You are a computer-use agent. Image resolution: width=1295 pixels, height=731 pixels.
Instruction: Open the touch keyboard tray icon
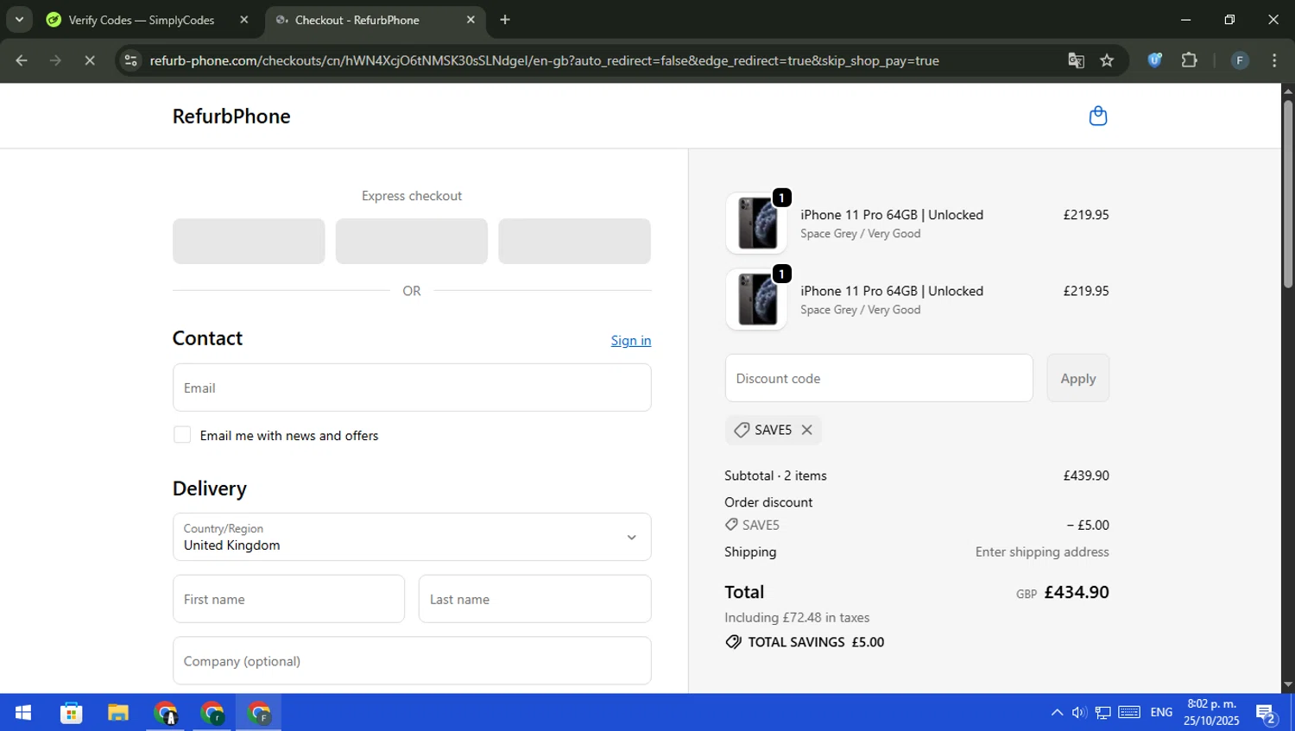tap(1129, 713)
